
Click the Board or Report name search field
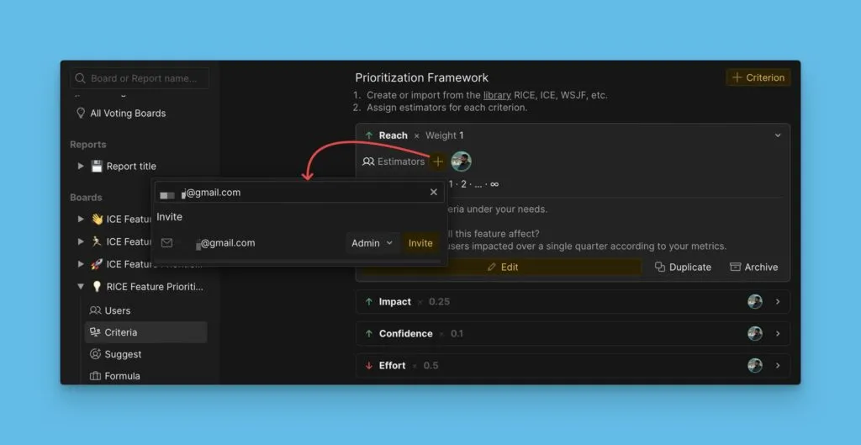(140, 78)
